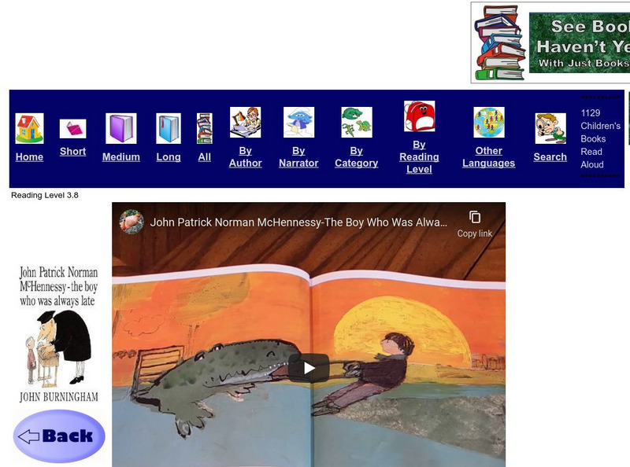The image size is (630, 467).
Task: Click the By Category crocodile and turtle icon
Action: pyautogui.click(x=357, y=123)
